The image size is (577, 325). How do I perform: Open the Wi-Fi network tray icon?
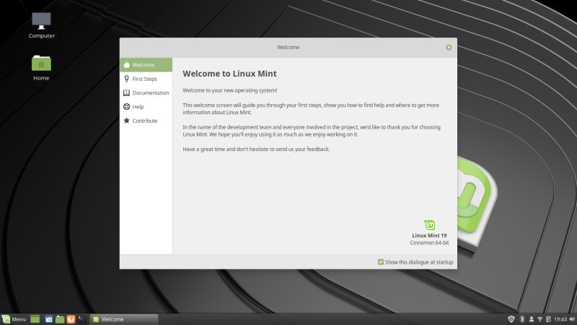pyautogui.click(x=539, y=319)
